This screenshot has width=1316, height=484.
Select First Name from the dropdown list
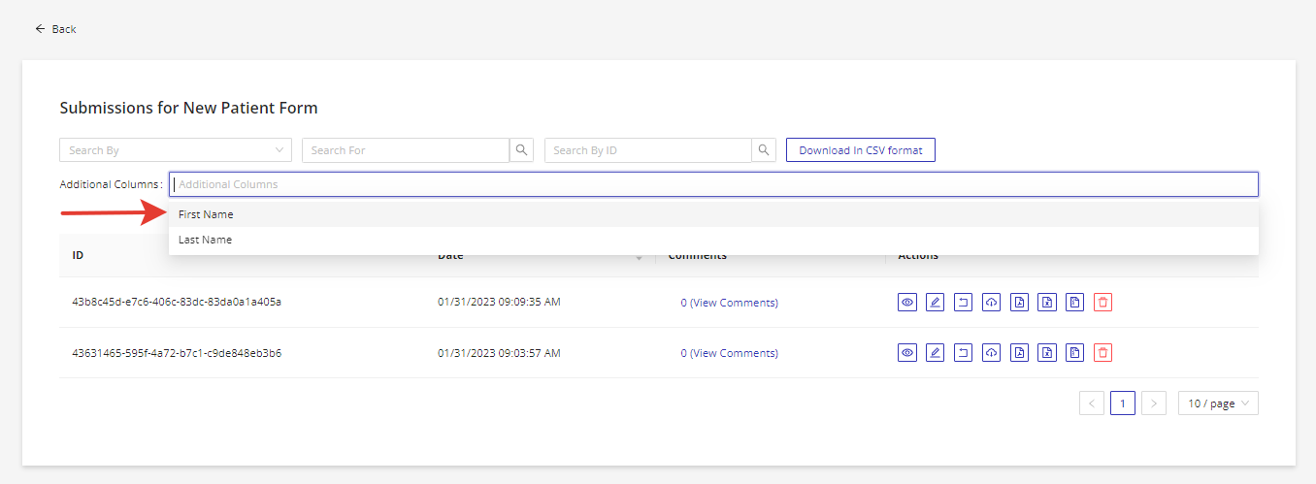coord(206,214)
